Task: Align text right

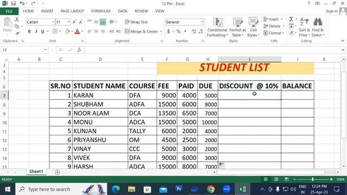Action: 102,31
